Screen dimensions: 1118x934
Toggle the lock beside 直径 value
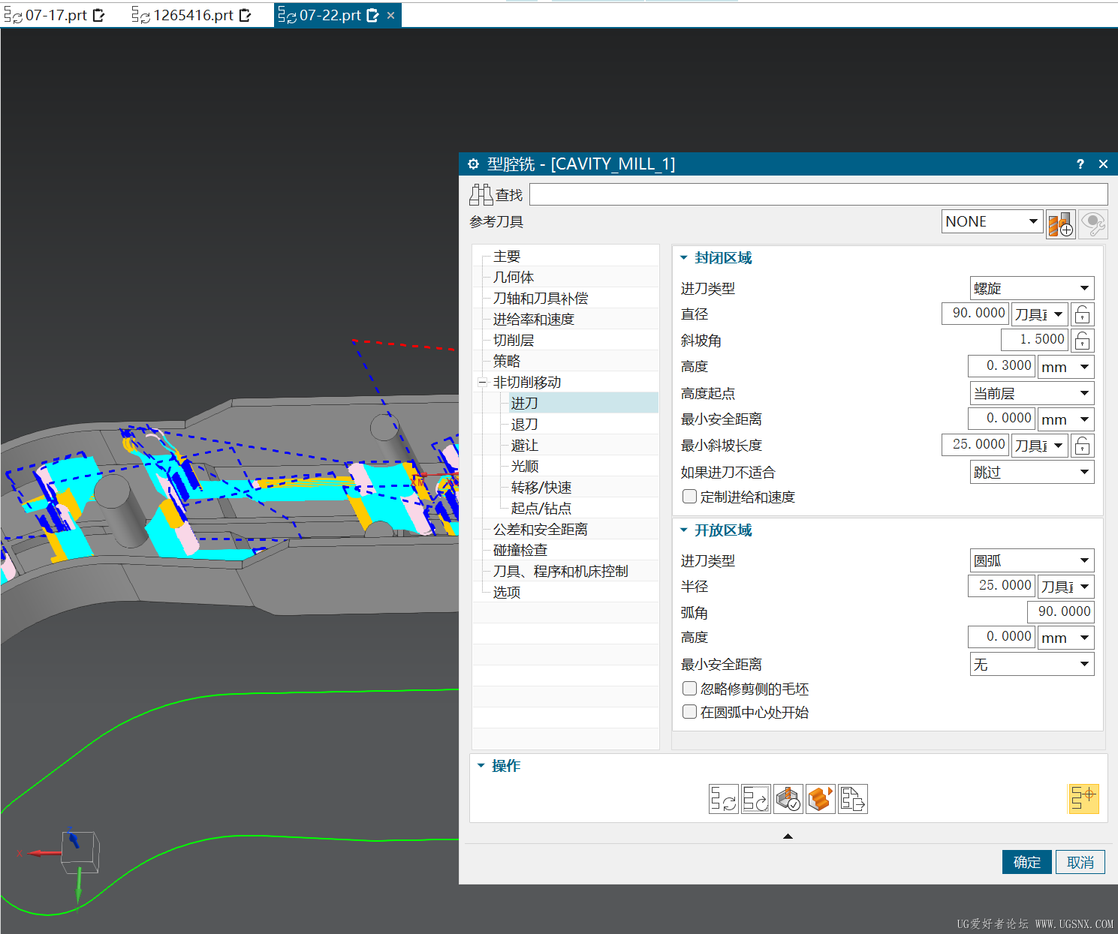1083,314
